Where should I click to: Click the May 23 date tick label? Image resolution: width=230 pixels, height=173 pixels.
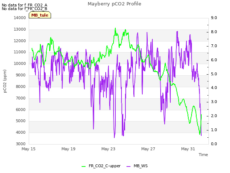[108, 149]
